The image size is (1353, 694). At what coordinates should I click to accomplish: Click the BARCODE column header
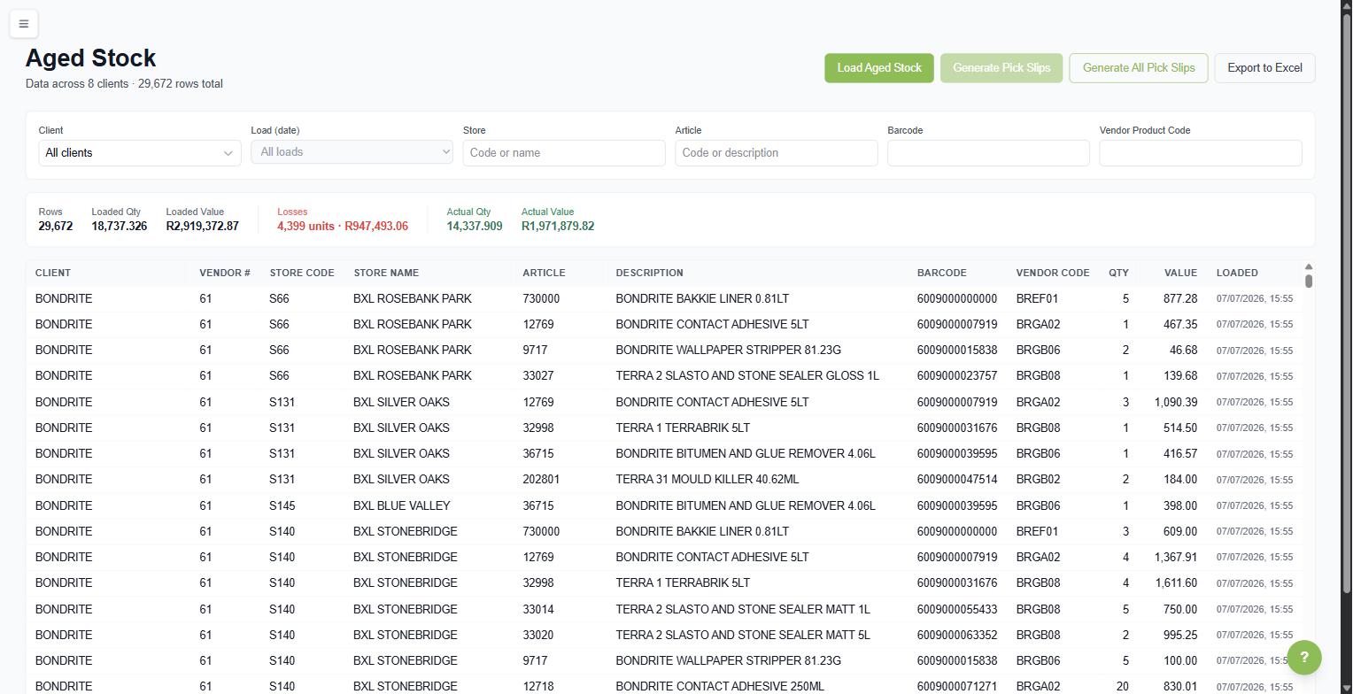click(x=942, y=273)
